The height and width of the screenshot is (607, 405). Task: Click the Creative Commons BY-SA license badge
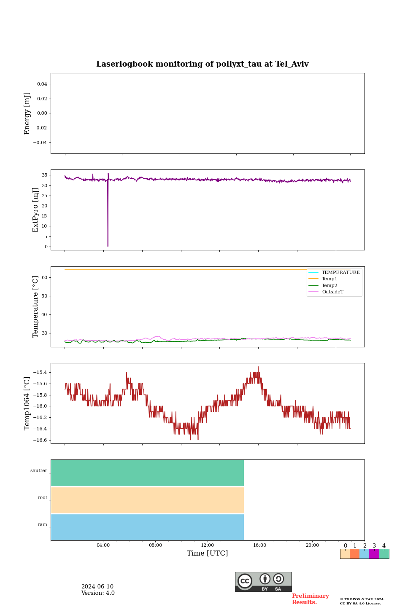(263, 582)
